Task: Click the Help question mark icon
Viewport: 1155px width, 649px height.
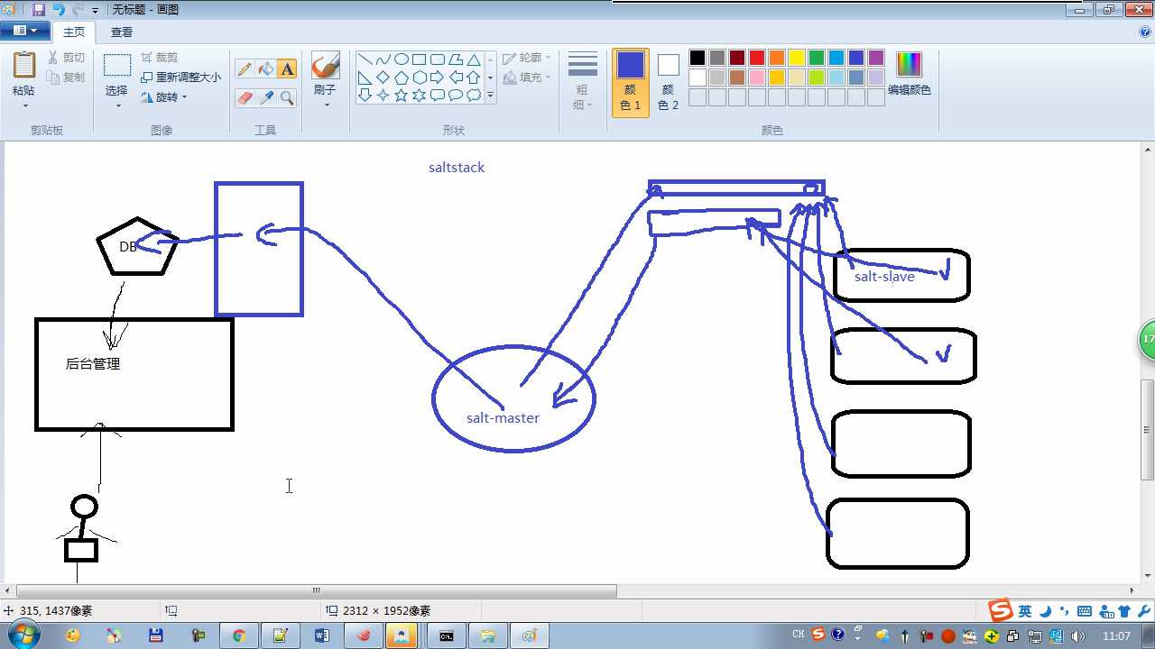Action: point(1145,32)
